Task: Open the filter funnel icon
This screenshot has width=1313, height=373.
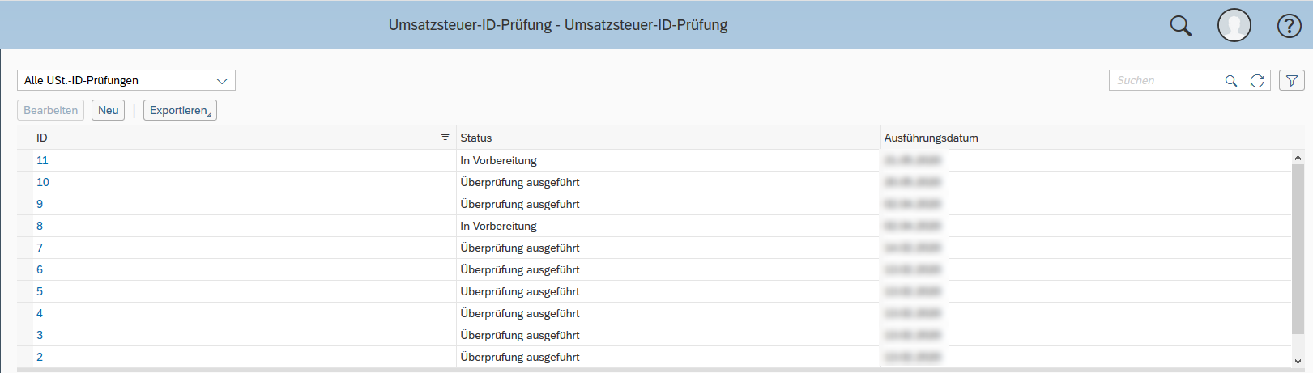Action: (x=1292, y=81)
